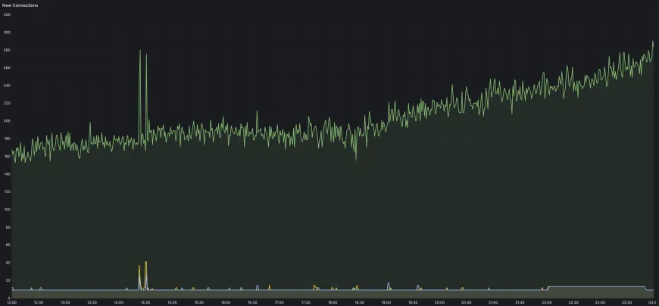Click the 12:00 label at axis start
This screenshot has height=306, width=659.
click(11, 302)
